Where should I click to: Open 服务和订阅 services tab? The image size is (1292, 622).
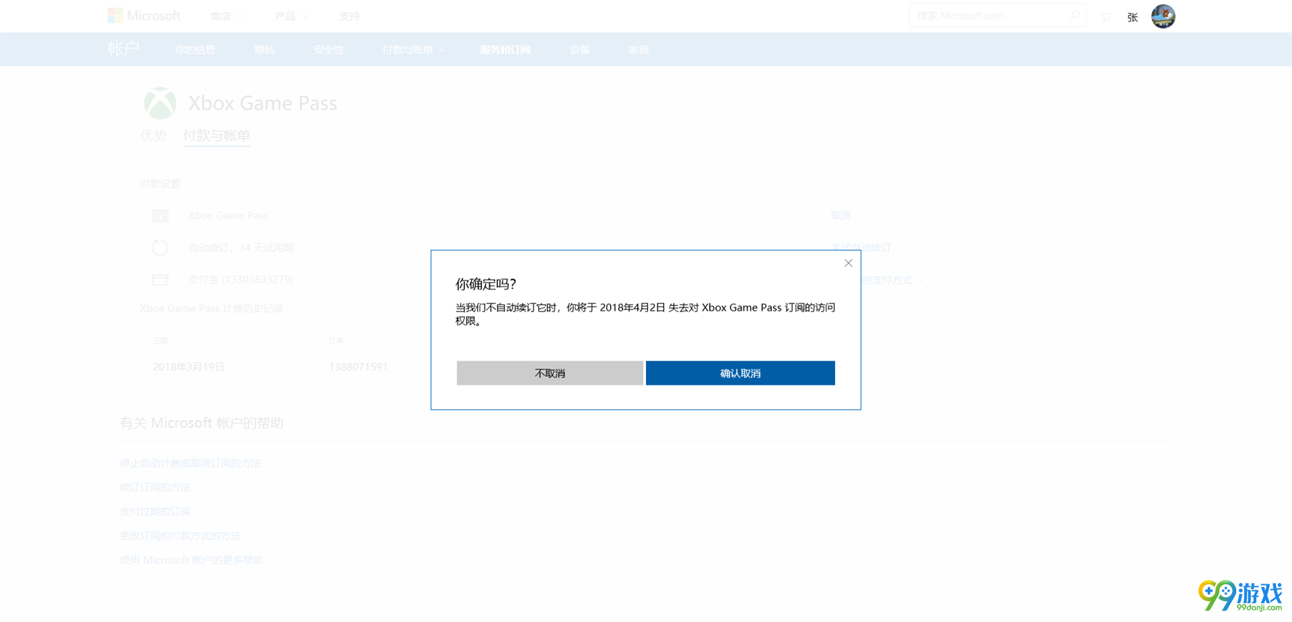point(505,50)
